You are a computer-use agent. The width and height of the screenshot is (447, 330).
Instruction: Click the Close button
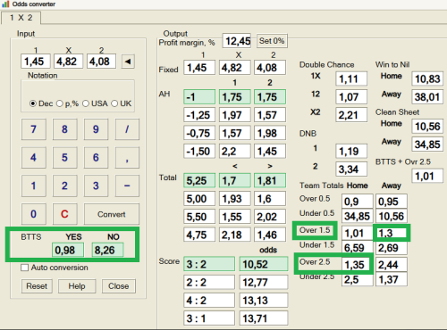(x=119, y=286)
